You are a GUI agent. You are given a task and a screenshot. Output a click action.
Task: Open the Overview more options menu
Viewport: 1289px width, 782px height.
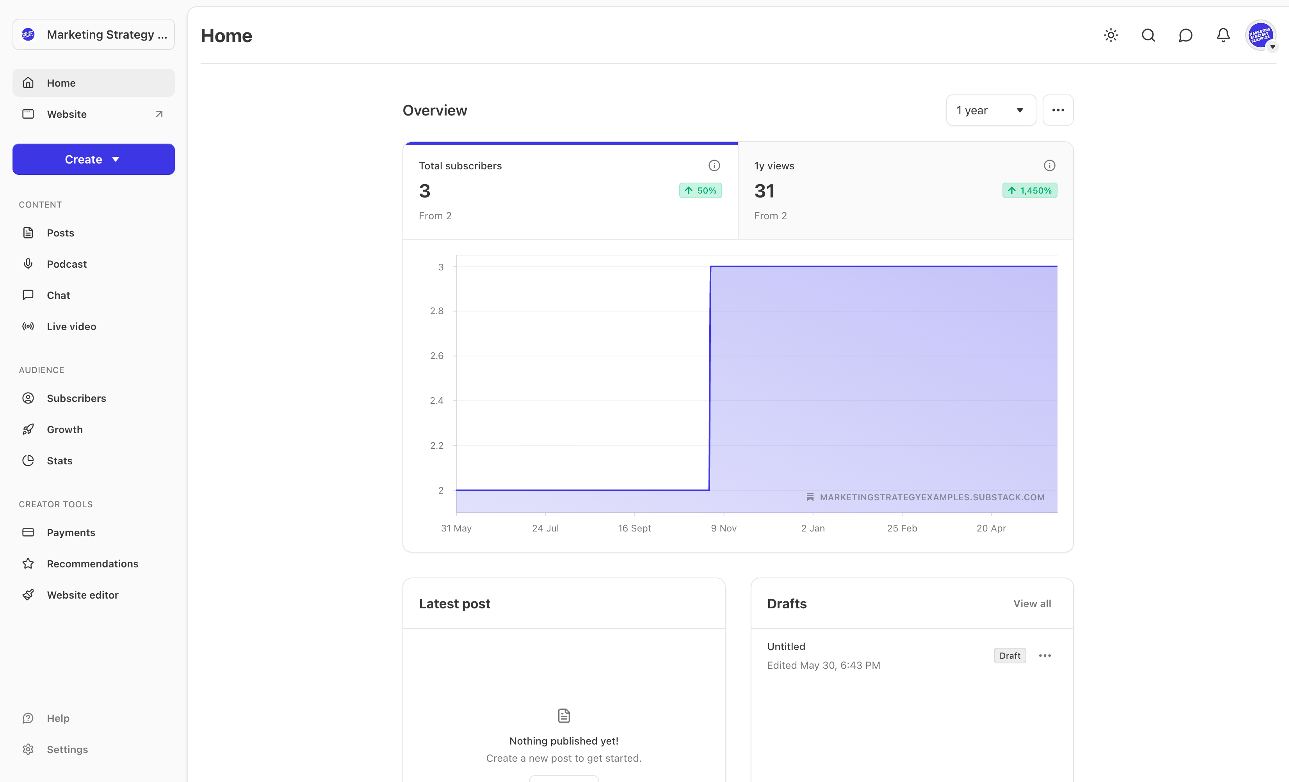(x=1058, y=110)
